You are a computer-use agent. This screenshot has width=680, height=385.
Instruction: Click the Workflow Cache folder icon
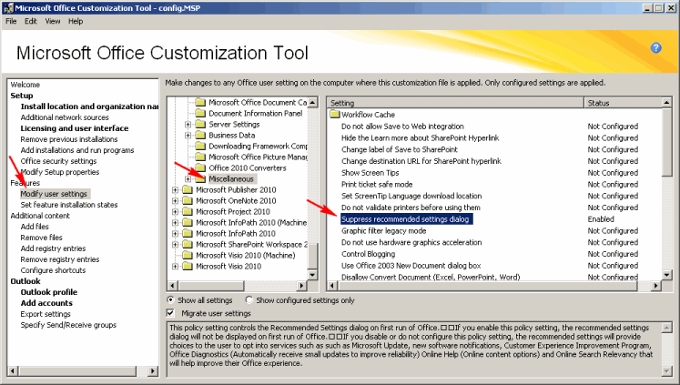(334, 115)
